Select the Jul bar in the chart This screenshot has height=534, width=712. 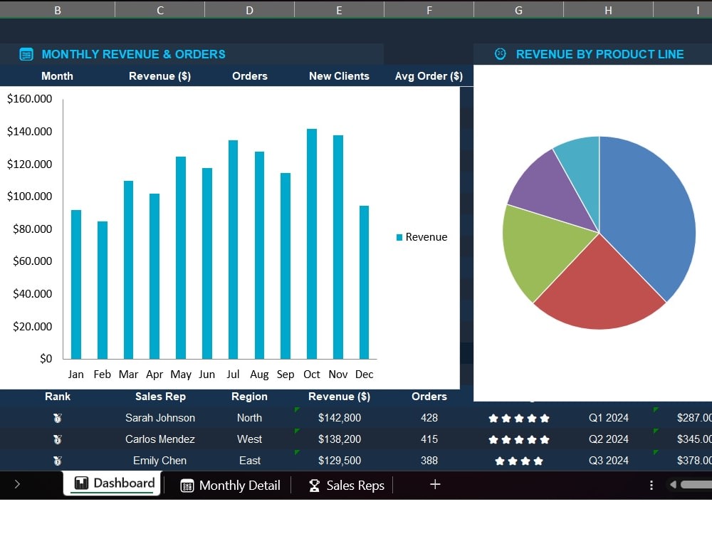(233, 249)
